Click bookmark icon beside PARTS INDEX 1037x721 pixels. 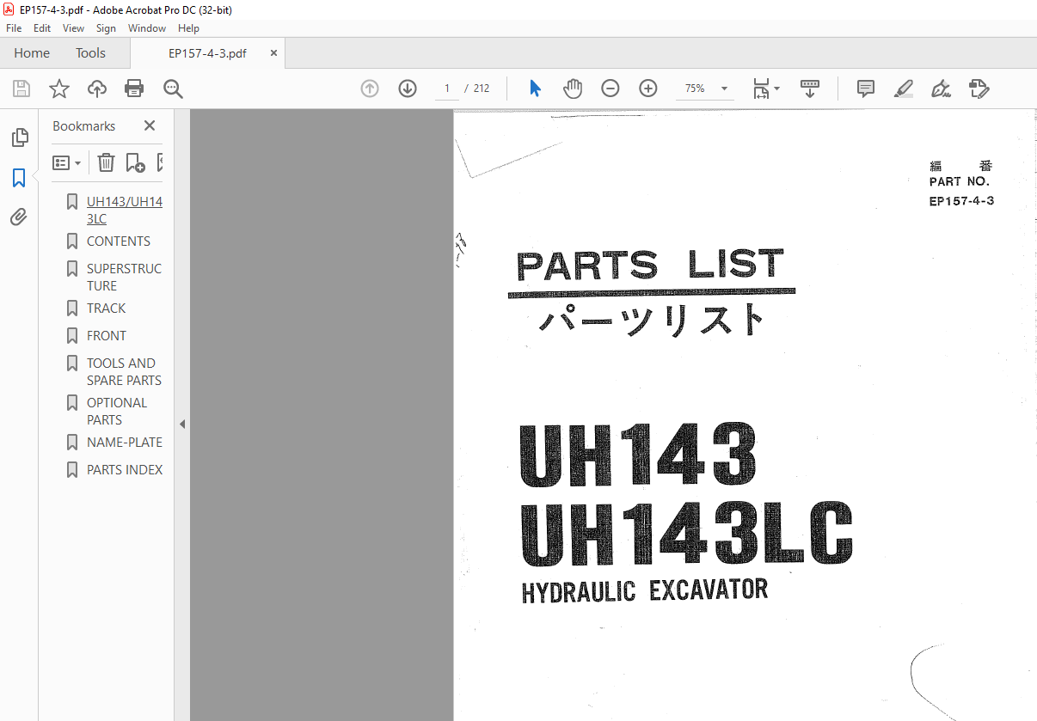pyautogui.click(x=72, y=470)
